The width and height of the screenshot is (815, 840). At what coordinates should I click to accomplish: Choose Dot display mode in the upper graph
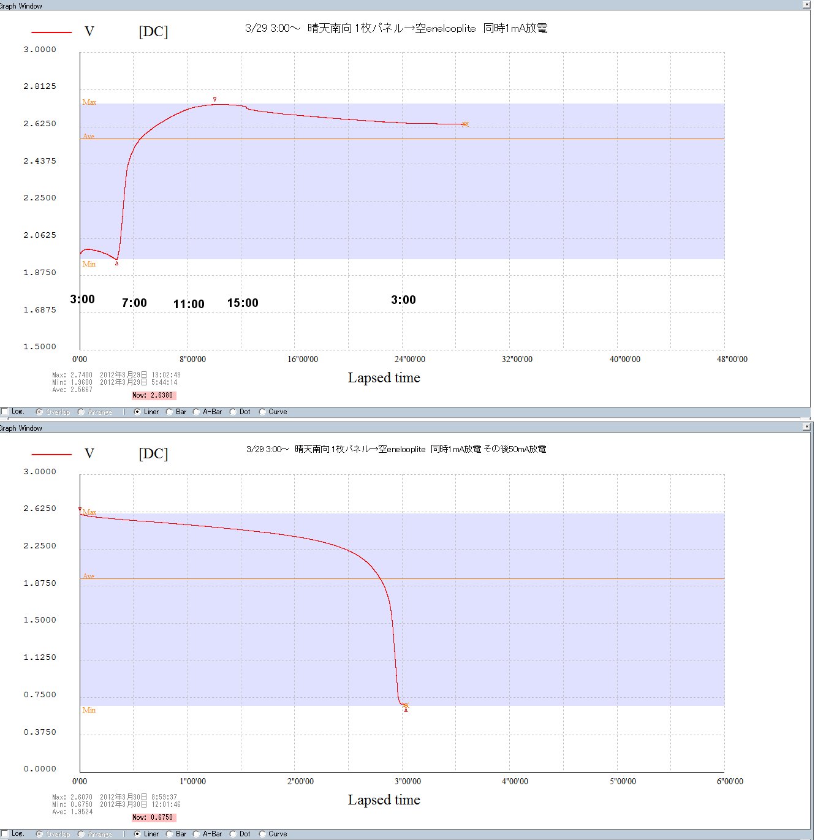click(233, 412)
